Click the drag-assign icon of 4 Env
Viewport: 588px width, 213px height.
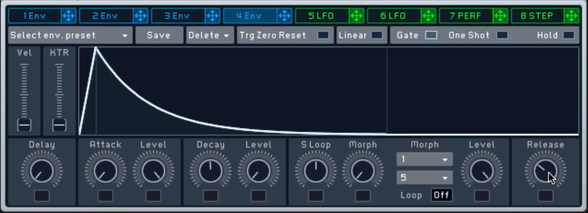284,16
